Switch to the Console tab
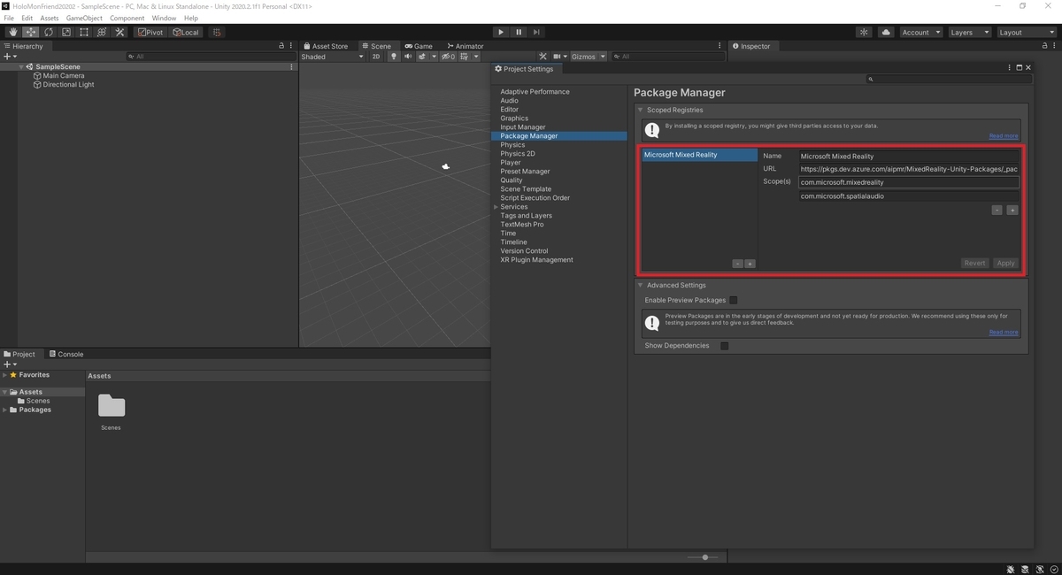This screenshot has width=1062, height=575. point(66,354)
